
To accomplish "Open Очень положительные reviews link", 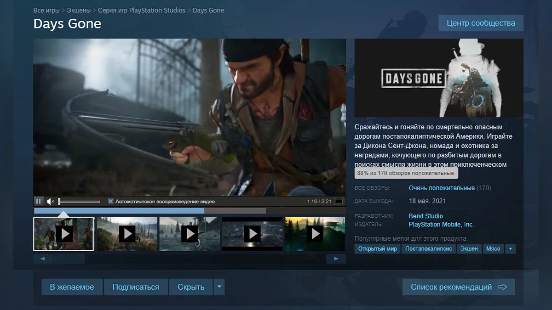I will click(x=442, y=188).
